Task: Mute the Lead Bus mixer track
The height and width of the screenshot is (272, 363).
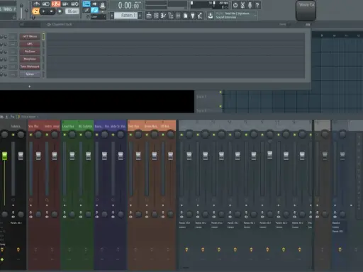Action: point(65,135)
